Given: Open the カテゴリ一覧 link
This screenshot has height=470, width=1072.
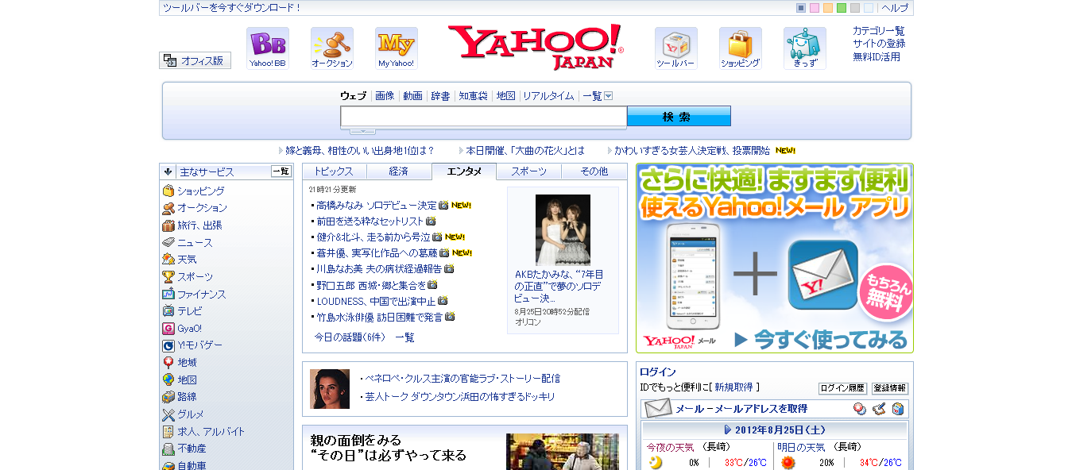Looking at the screenshot, I should tap(879, 31).
